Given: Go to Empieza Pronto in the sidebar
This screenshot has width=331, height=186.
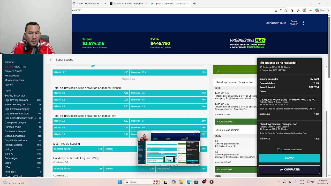Looking at the screenshot, I should (13, 71).
